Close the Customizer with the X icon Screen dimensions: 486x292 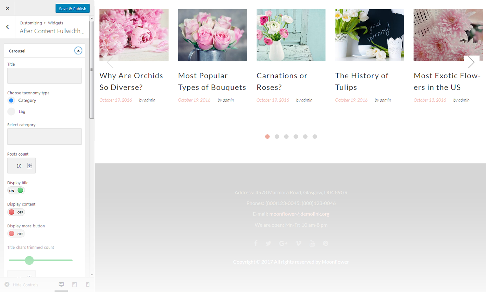click(8, 8)
